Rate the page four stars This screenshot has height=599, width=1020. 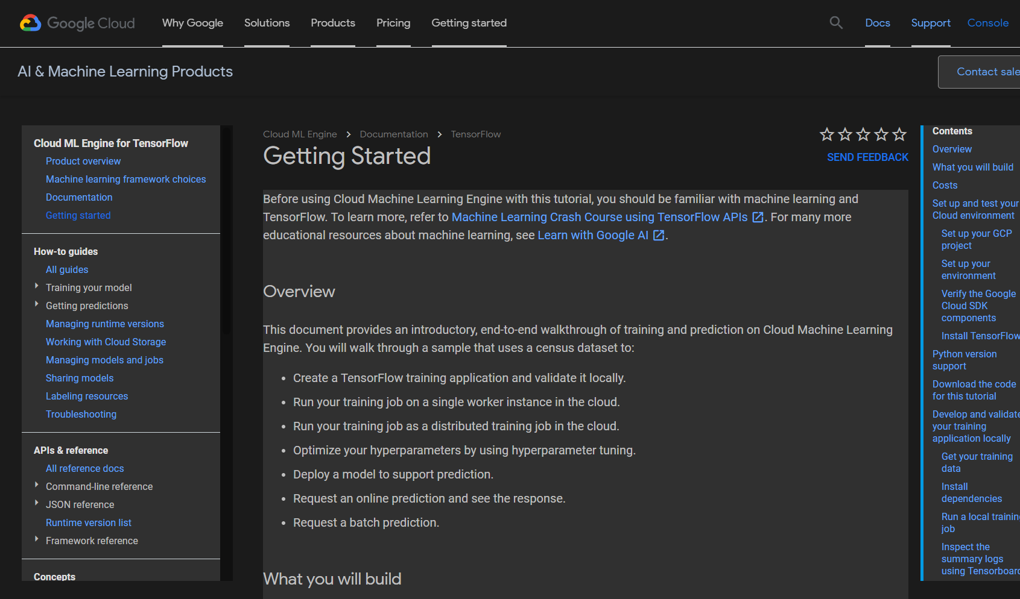881,134
